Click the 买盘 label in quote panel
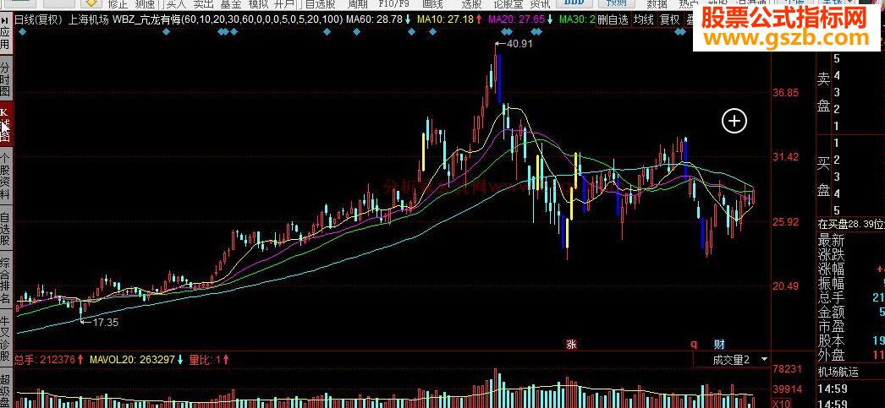 823,177
